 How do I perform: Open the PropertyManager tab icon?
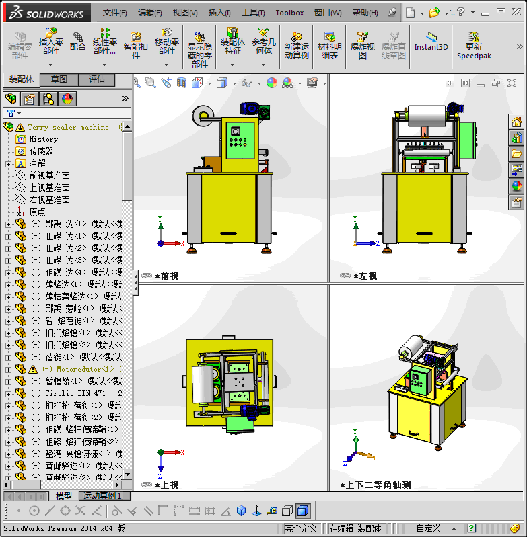point(30,99)
